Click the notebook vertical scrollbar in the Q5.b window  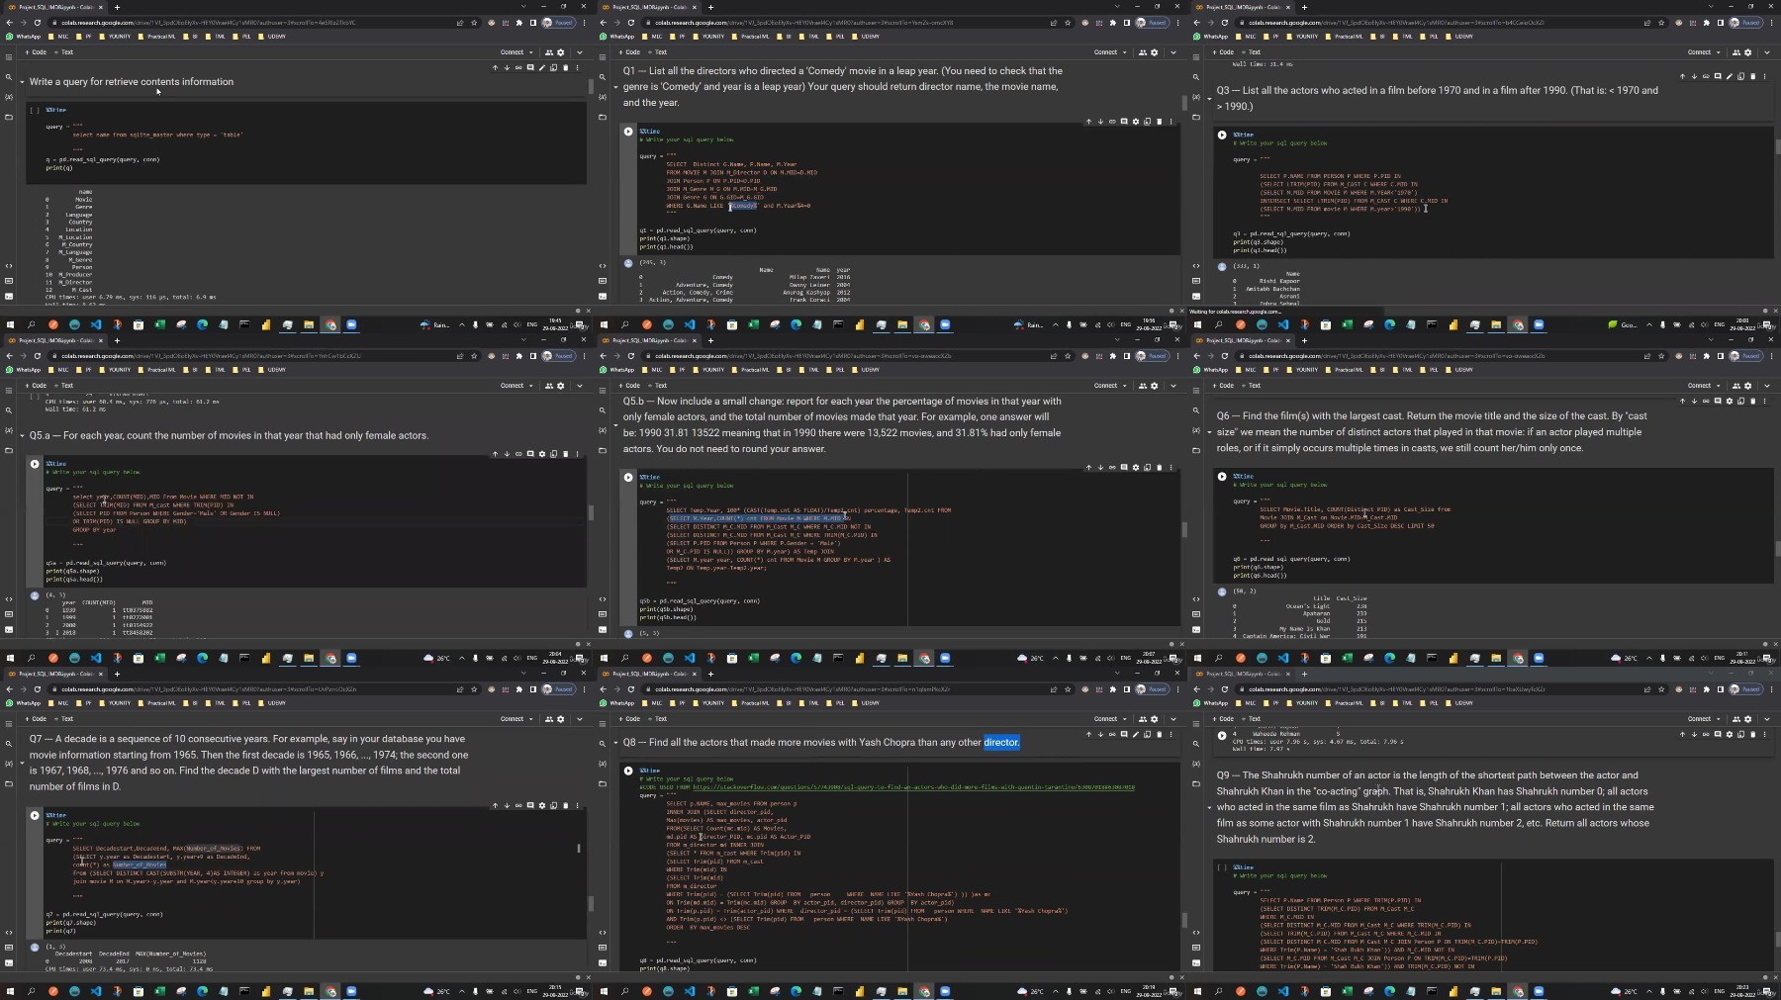click(x=1184, y=530)
